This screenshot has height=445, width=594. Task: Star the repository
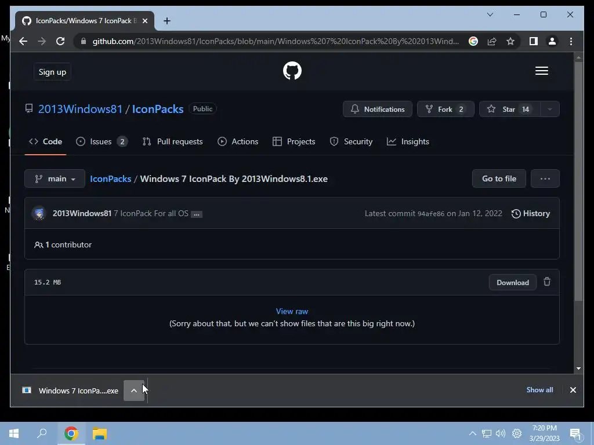click(x=509, y=109)
